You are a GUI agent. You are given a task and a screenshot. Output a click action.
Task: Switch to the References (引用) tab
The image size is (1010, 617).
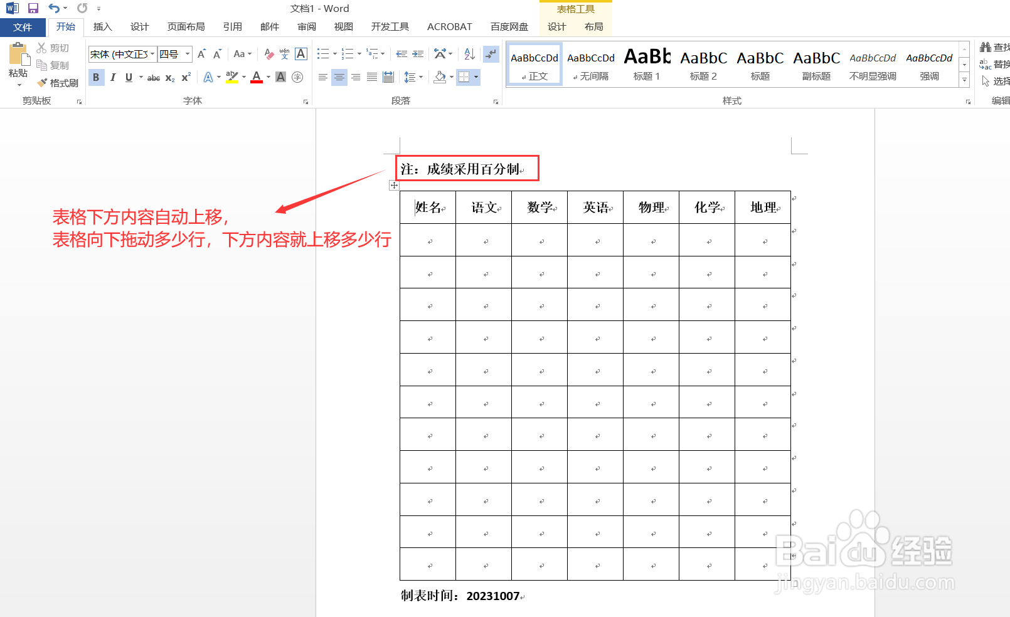coord(232,27)
